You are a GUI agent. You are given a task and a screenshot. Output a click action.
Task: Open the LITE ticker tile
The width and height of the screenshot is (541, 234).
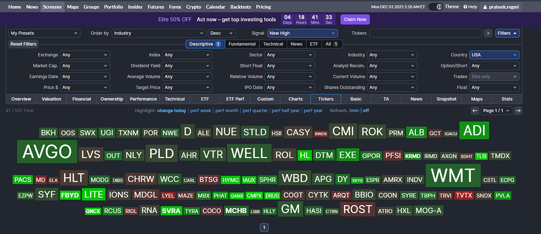[94, 194]
